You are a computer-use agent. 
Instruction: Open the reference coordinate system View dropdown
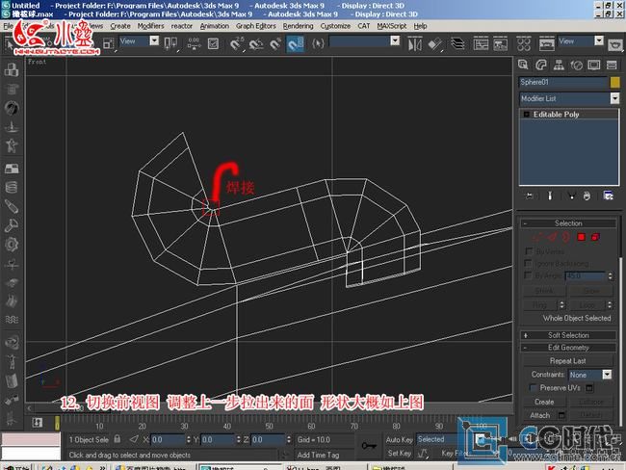tap(139, 41)
